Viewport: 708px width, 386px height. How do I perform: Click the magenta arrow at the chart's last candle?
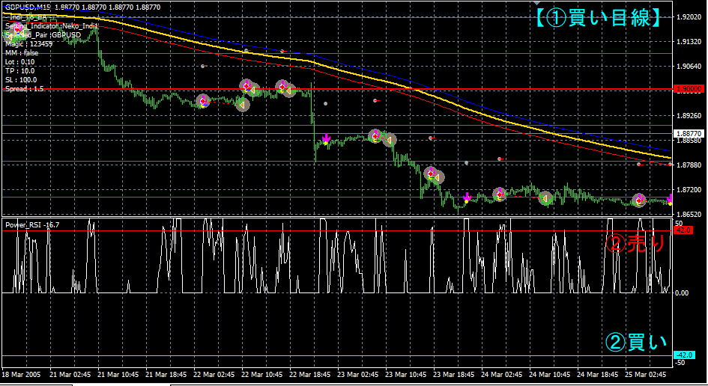[670, 199]
